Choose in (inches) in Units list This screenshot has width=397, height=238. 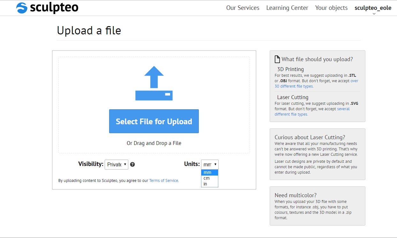210,184
